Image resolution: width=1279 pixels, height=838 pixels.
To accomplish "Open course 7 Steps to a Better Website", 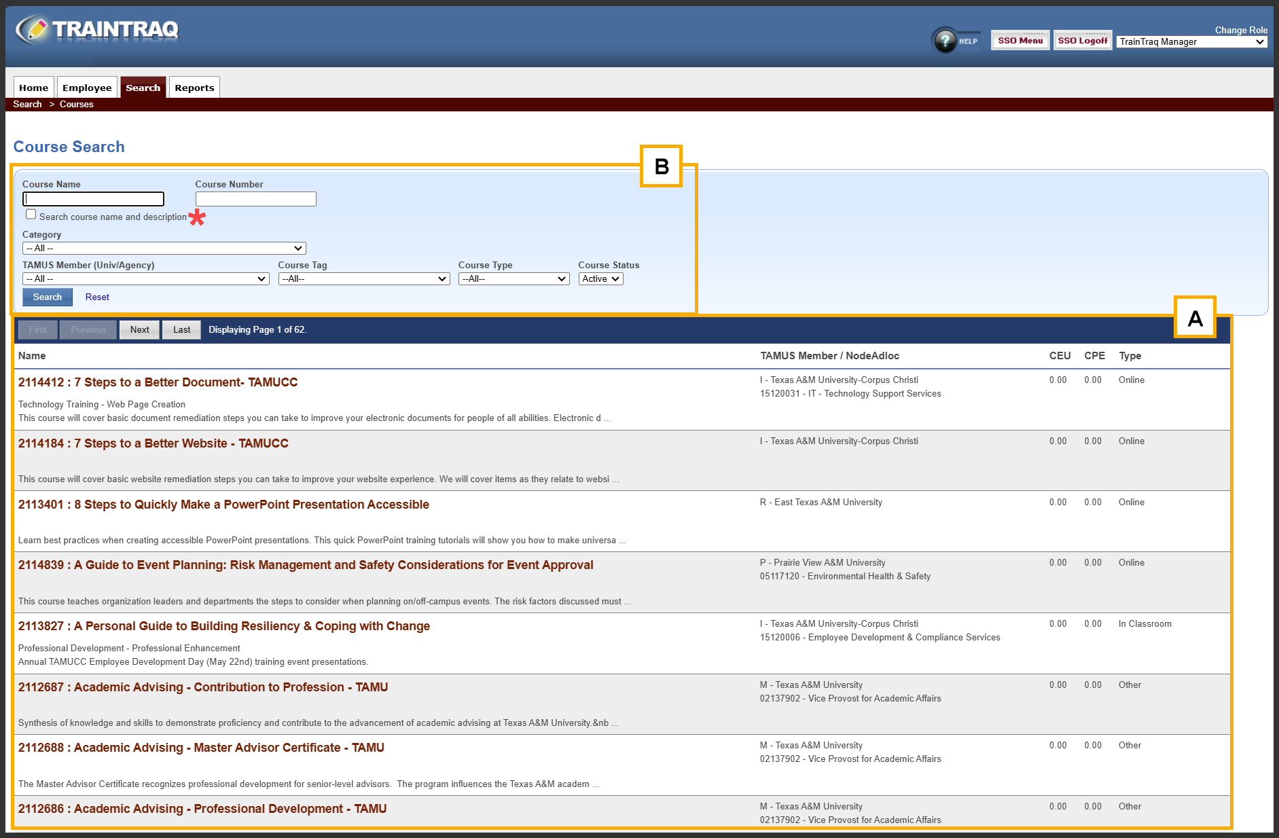I will [x=154, y=443].
